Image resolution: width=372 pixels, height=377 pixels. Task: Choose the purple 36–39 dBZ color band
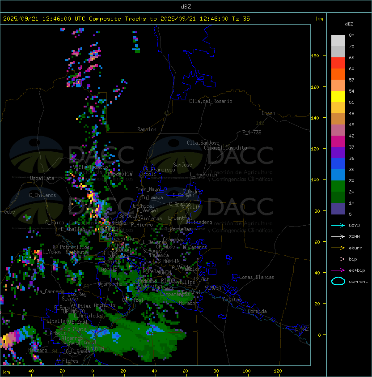(338, 153)
